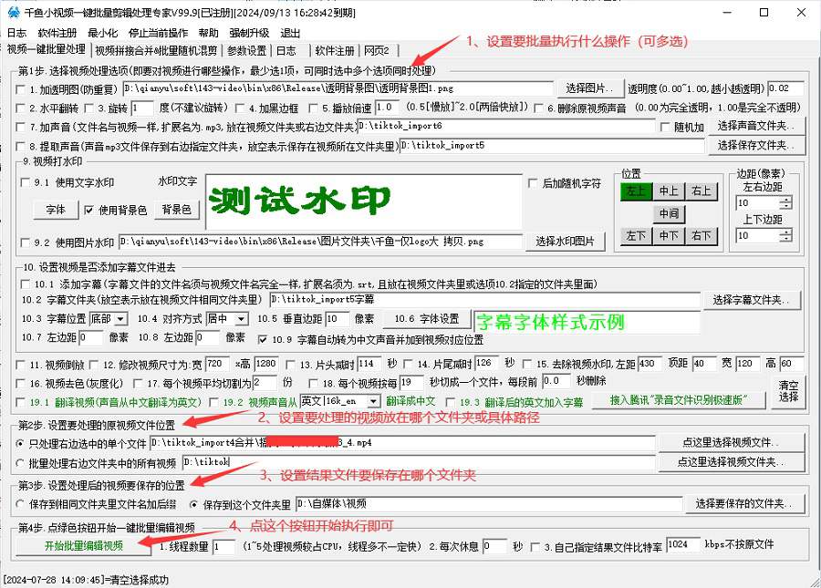Uncheck the 使用背景色 checkbox

(x=89, y=210)
